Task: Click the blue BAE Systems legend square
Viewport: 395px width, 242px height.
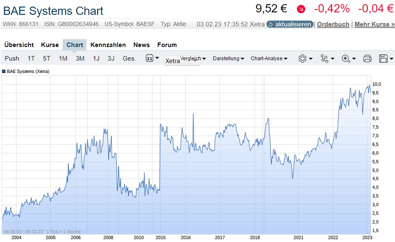Action: point(4,71)
